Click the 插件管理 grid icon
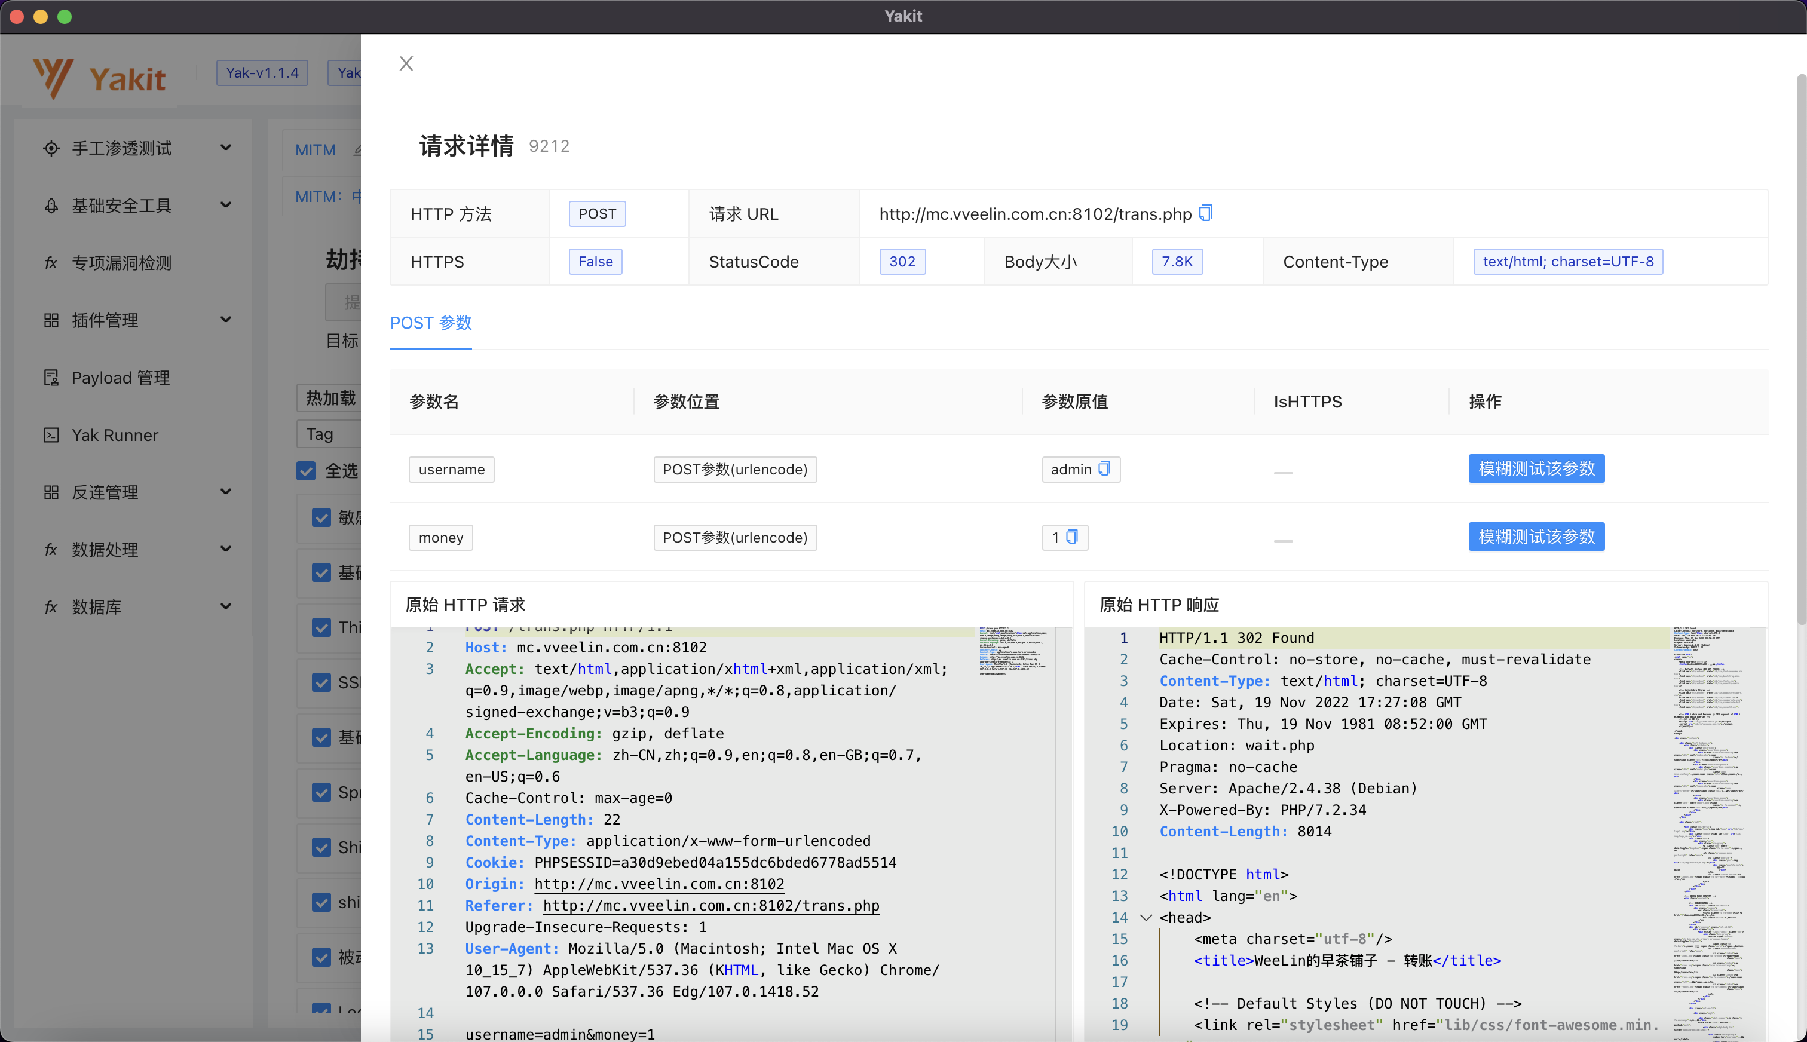 (x=51, y=320)
